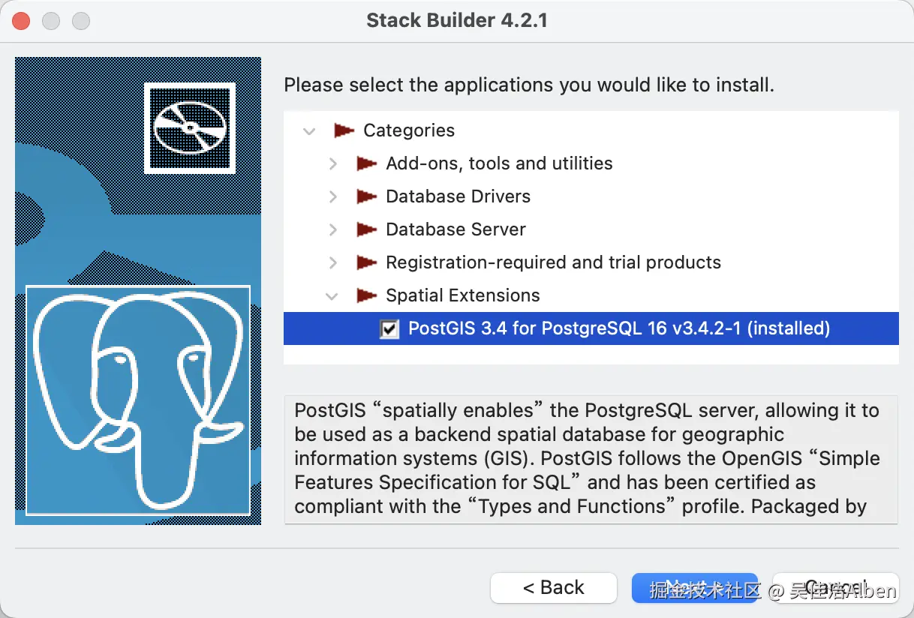Click the Database Server folder icon
The image size is (914, 618).
366,229
